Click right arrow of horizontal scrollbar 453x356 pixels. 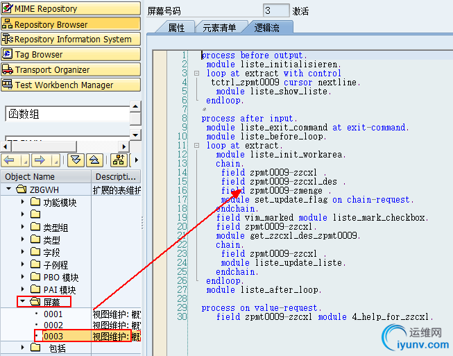[x=124, y=146]
